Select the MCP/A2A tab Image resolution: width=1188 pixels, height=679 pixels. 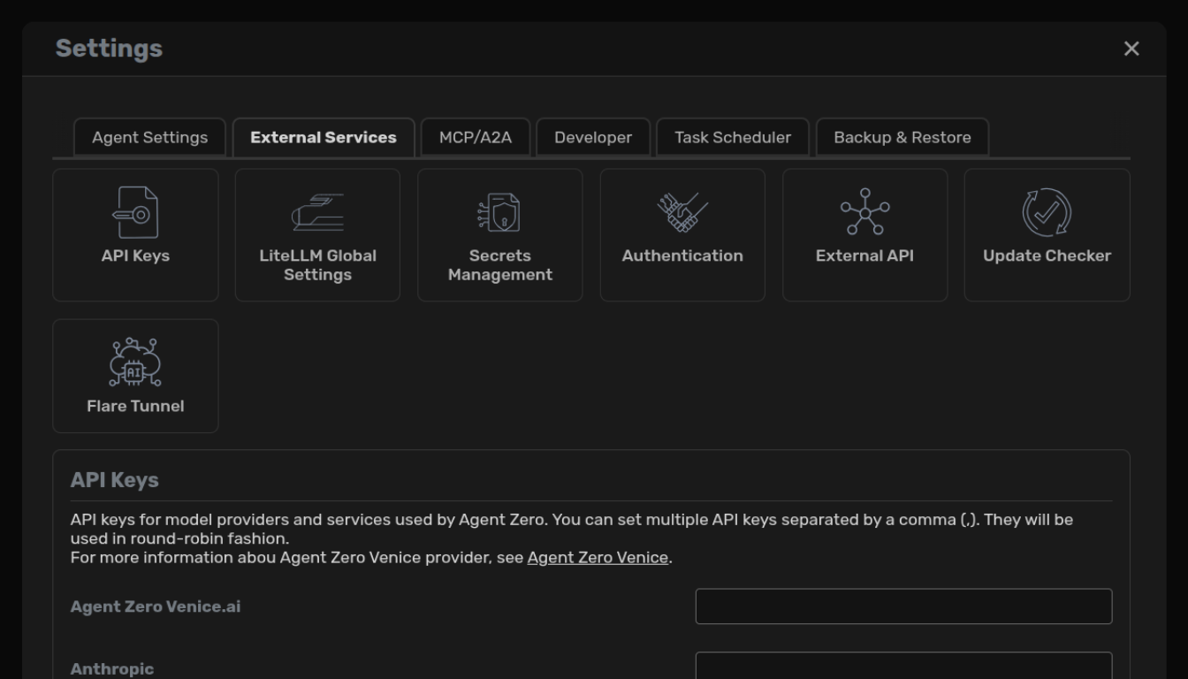click(x=476, y=137)
